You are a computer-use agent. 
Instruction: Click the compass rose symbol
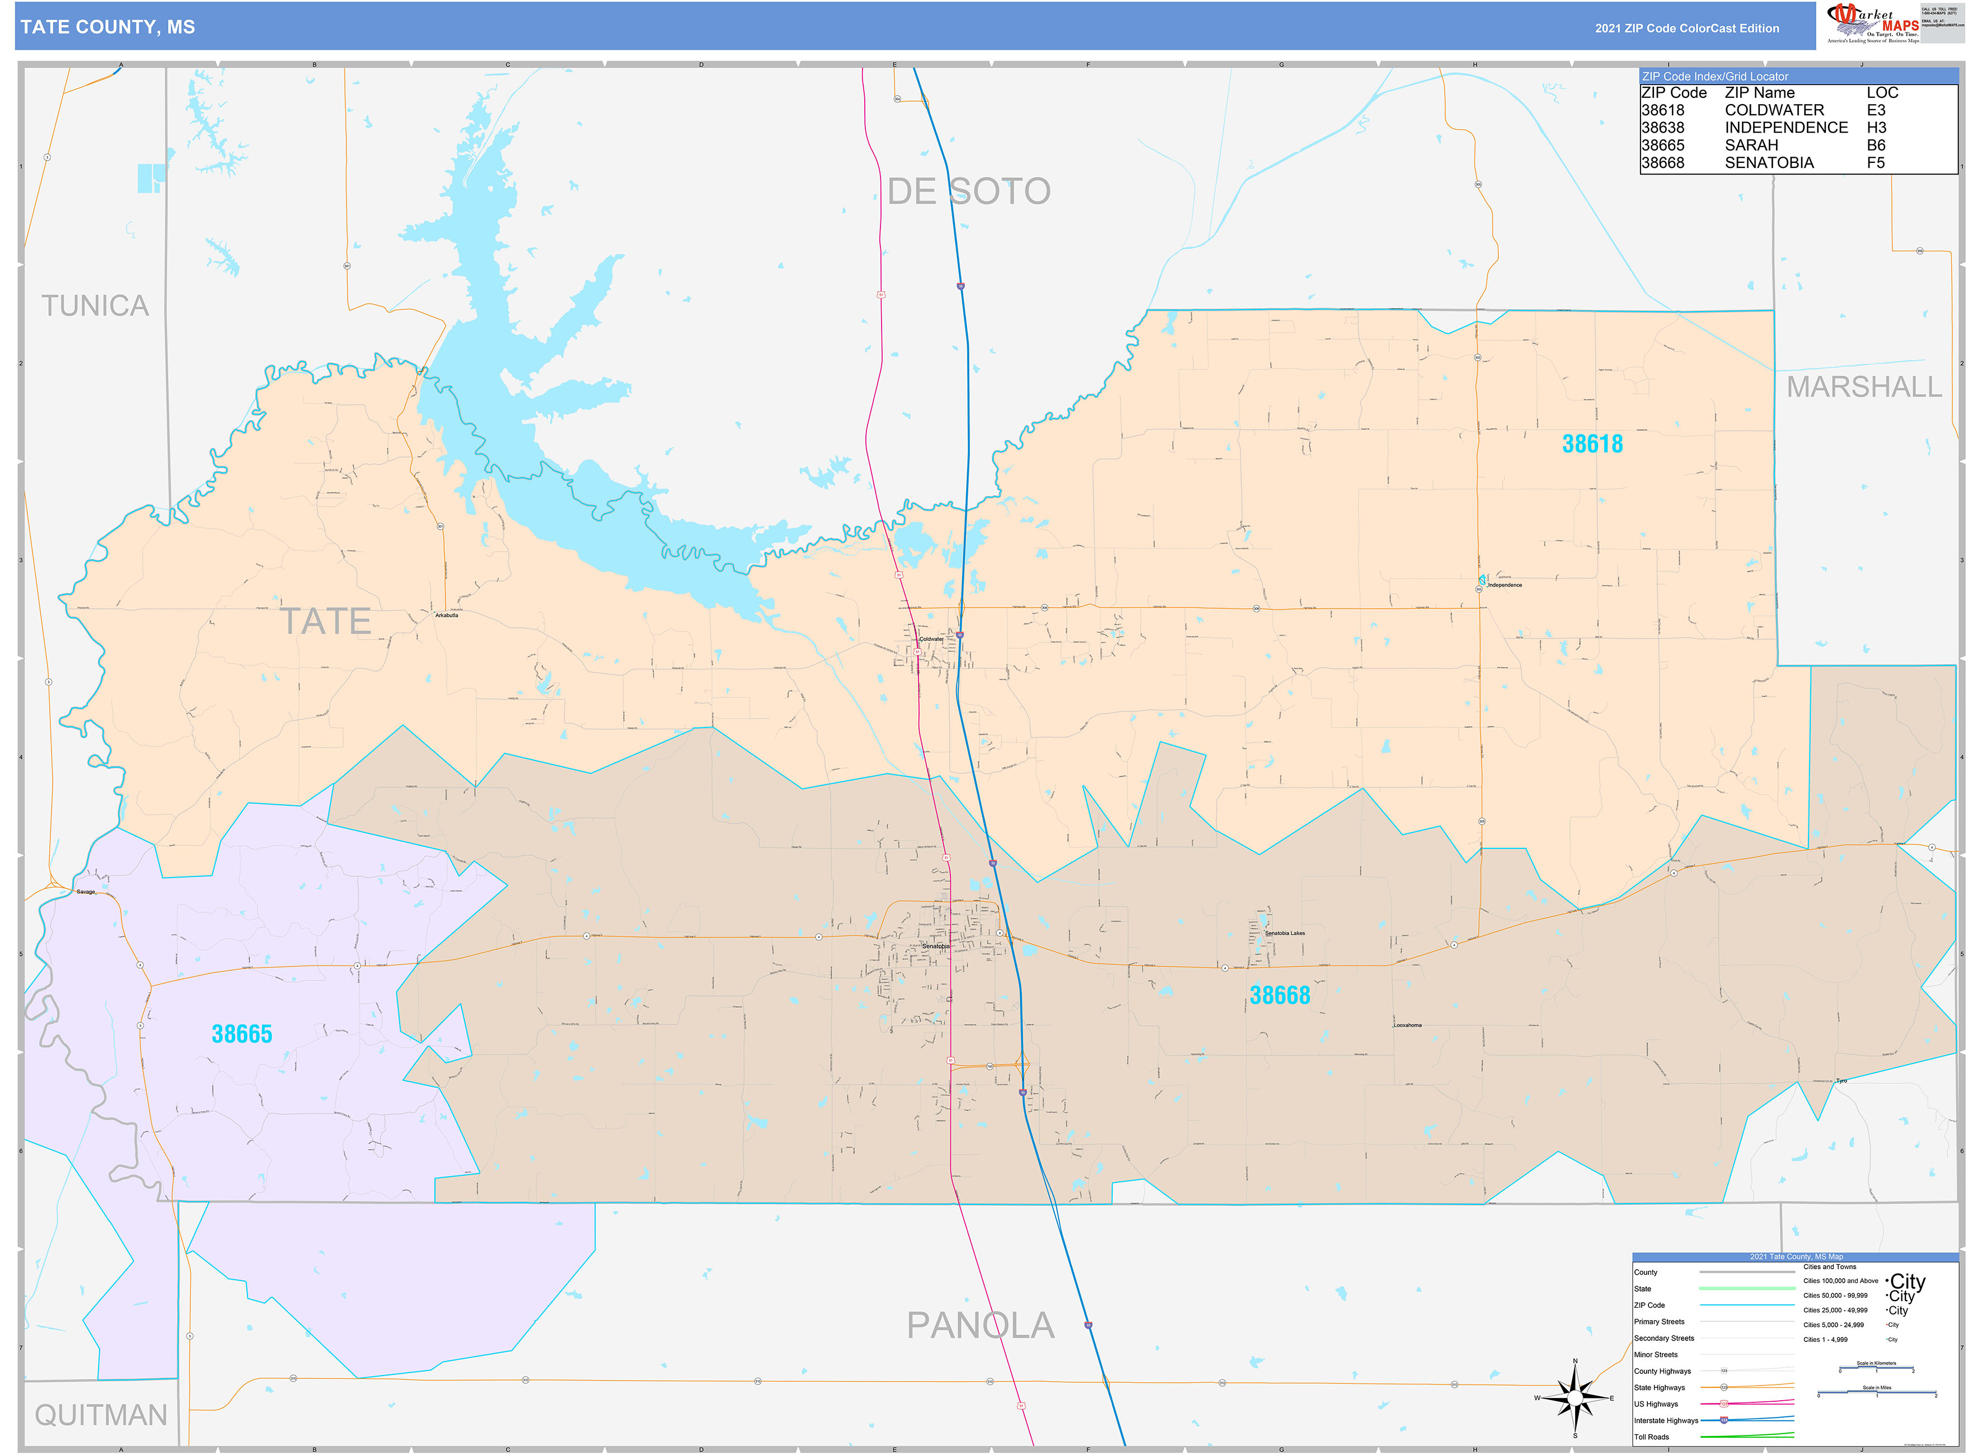click(x=1574, y=1398)
